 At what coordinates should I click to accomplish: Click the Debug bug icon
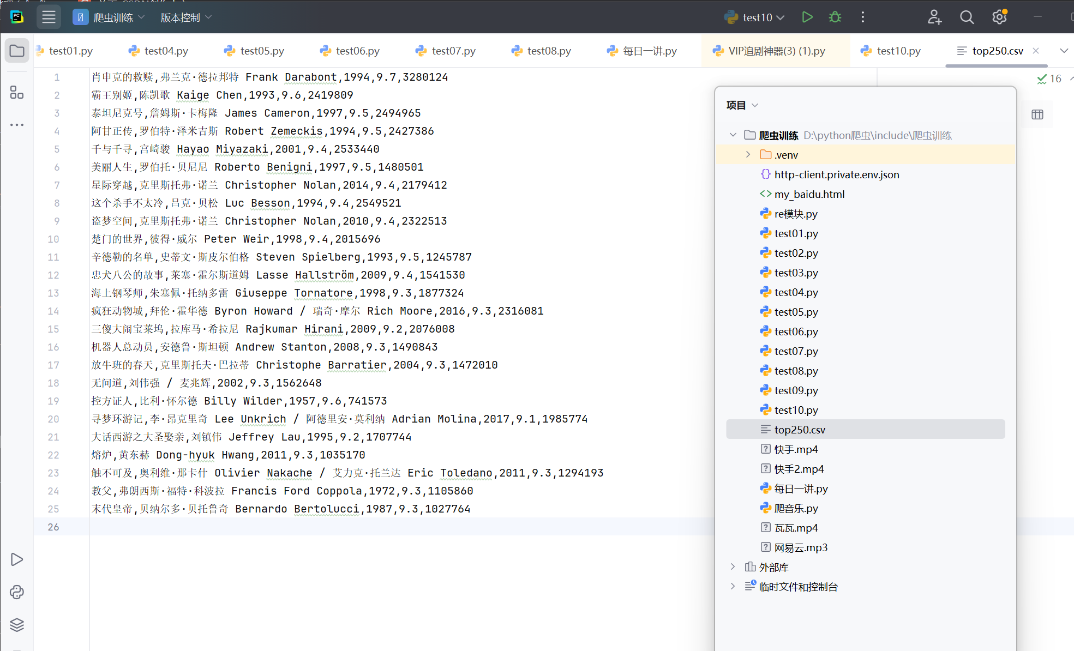(x=835, y=17)
